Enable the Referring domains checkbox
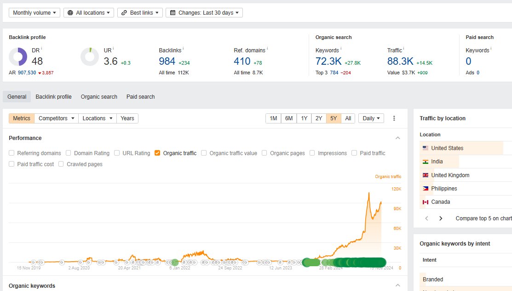This screenshot has height=291, width=512. [12, 153]
